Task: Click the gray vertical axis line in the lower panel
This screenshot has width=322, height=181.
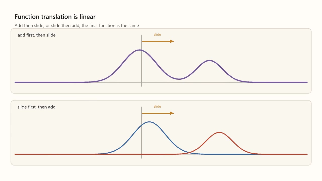Action: point(141,132)
